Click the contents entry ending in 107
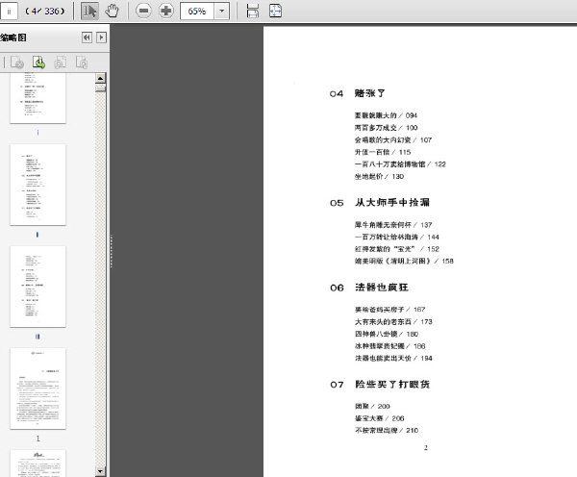 [393, 139]
